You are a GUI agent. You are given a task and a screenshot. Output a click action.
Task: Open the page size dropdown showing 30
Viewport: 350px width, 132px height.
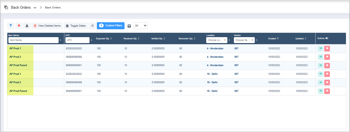[x=140, y=26]
